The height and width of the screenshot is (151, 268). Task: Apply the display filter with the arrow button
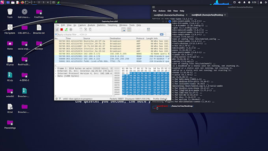tap(162, 35)
